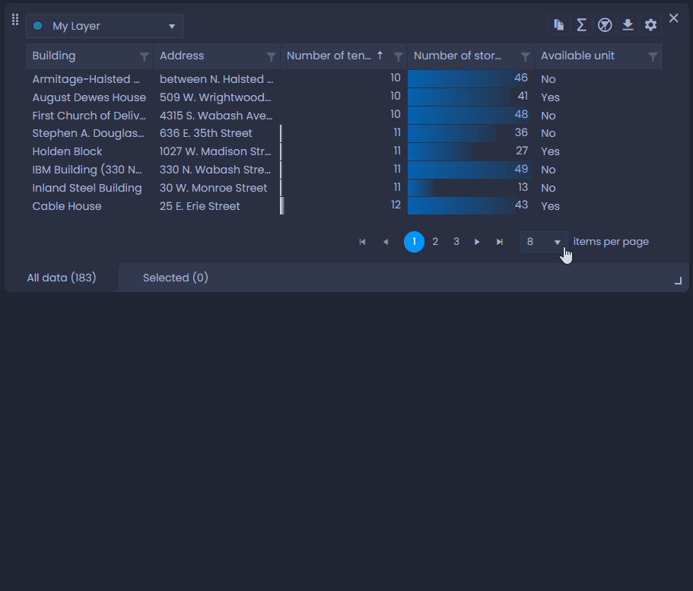
Task: Download the table with the download icon
Action: (x=628, y=25)
